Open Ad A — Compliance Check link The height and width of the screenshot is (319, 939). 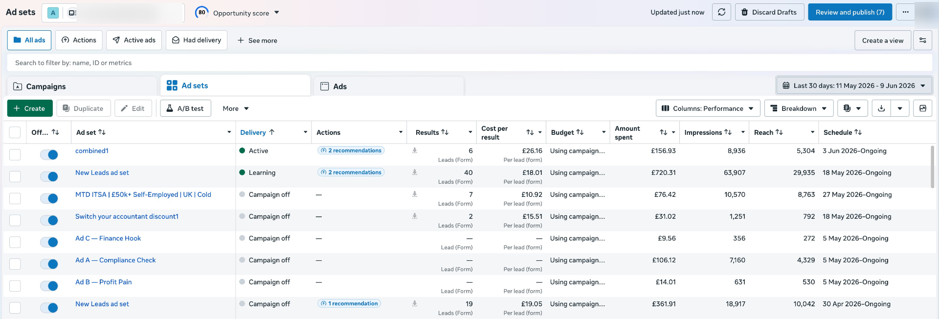click(115, 260)
